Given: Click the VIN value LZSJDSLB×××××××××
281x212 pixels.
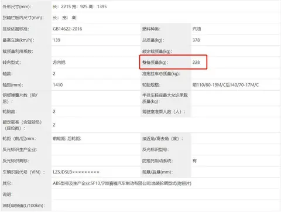Looking at the screenshot, I should click(76, 172).
